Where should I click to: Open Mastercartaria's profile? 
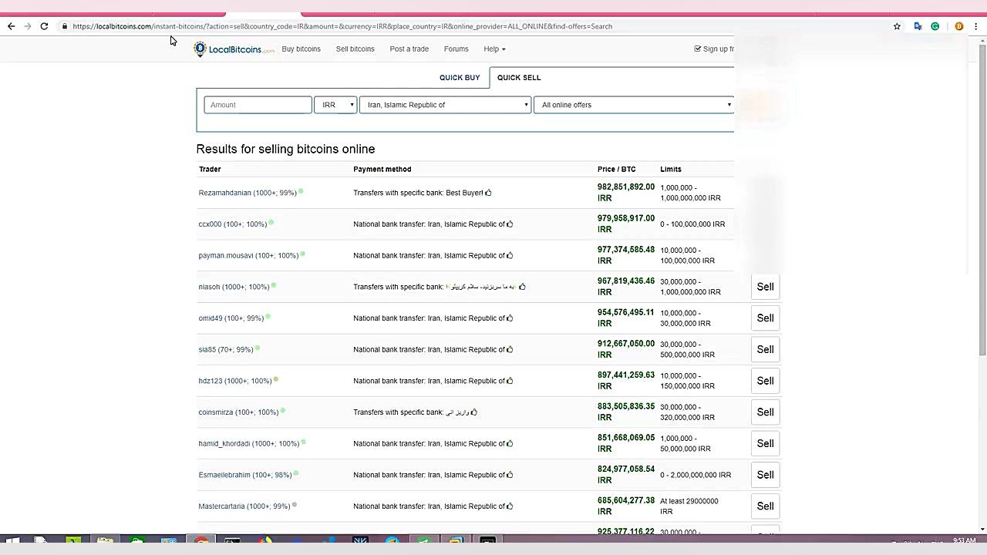click(x=244, y=506)
